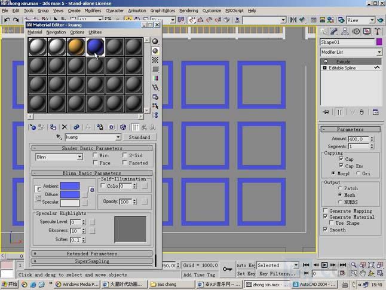Collapse Extrude Parameters rollout
This screenshot has height=290, width=386.
[x=350, y=129]
